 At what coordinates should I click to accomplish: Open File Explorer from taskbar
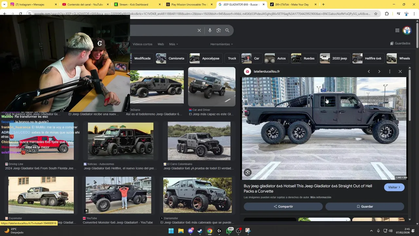(x=181, y=231)
